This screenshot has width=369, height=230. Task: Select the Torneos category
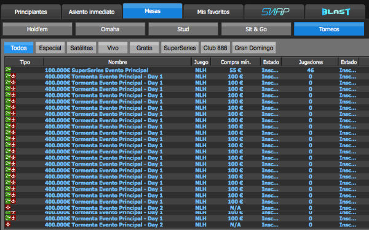coord(329,29)
